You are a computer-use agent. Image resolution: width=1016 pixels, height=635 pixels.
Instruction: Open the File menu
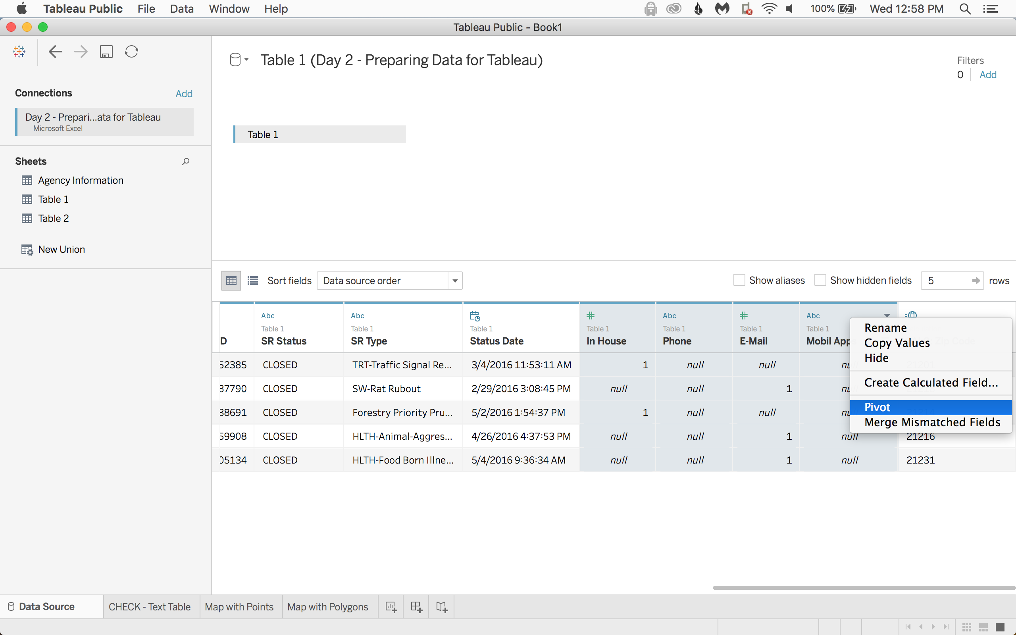146,9
